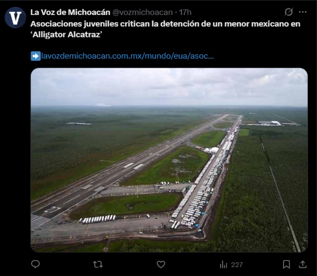Open the three-dot more options menu
Screen dimensions: 317x276
(x=303, y=12)
